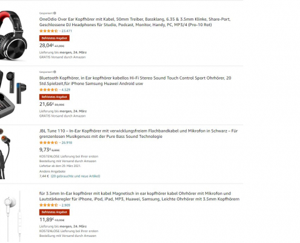Viewport: 300px width, 243px height.
Task: Open the JBL Tune 110 product title
Action: coord(138,134)
